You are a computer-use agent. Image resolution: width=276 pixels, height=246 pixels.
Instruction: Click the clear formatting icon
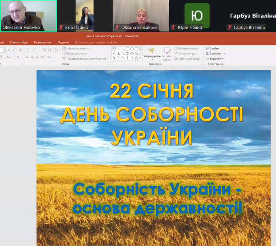(19, 50)
